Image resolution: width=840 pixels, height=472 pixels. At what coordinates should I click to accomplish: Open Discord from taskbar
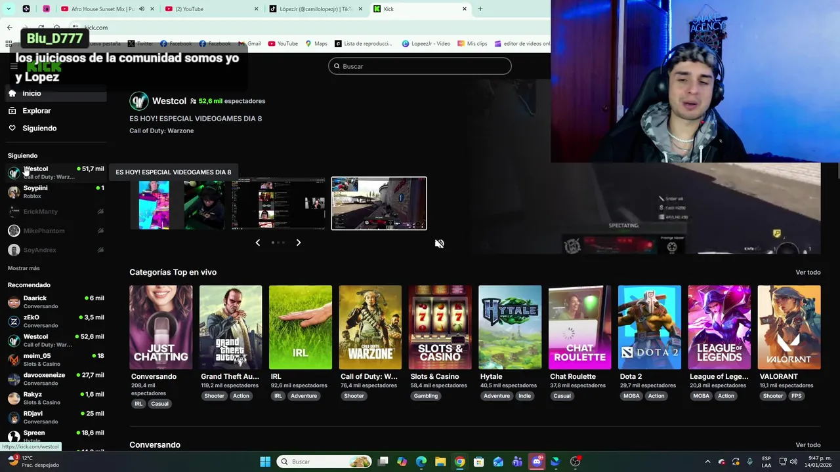point(537,462)
